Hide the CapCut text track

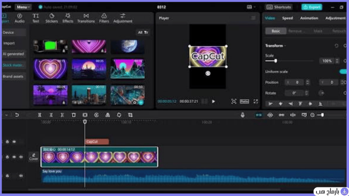coord(14,142)
